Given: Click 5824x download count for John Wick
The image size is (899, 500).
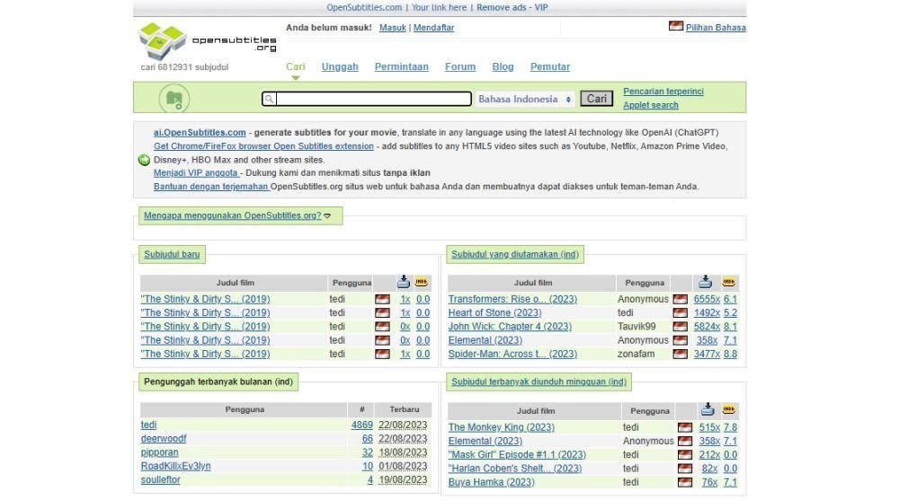Looking at the screenshot, I should coord(707,327).
